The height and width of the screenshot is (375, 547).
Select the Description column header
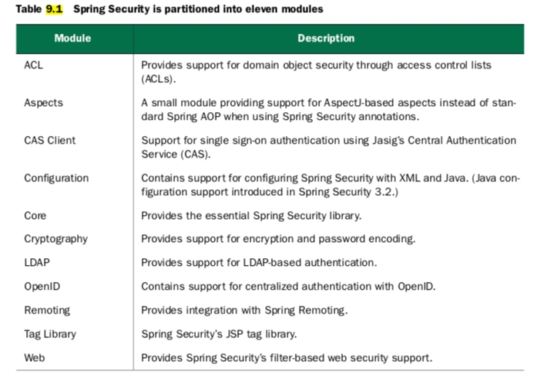click(326, 38)
